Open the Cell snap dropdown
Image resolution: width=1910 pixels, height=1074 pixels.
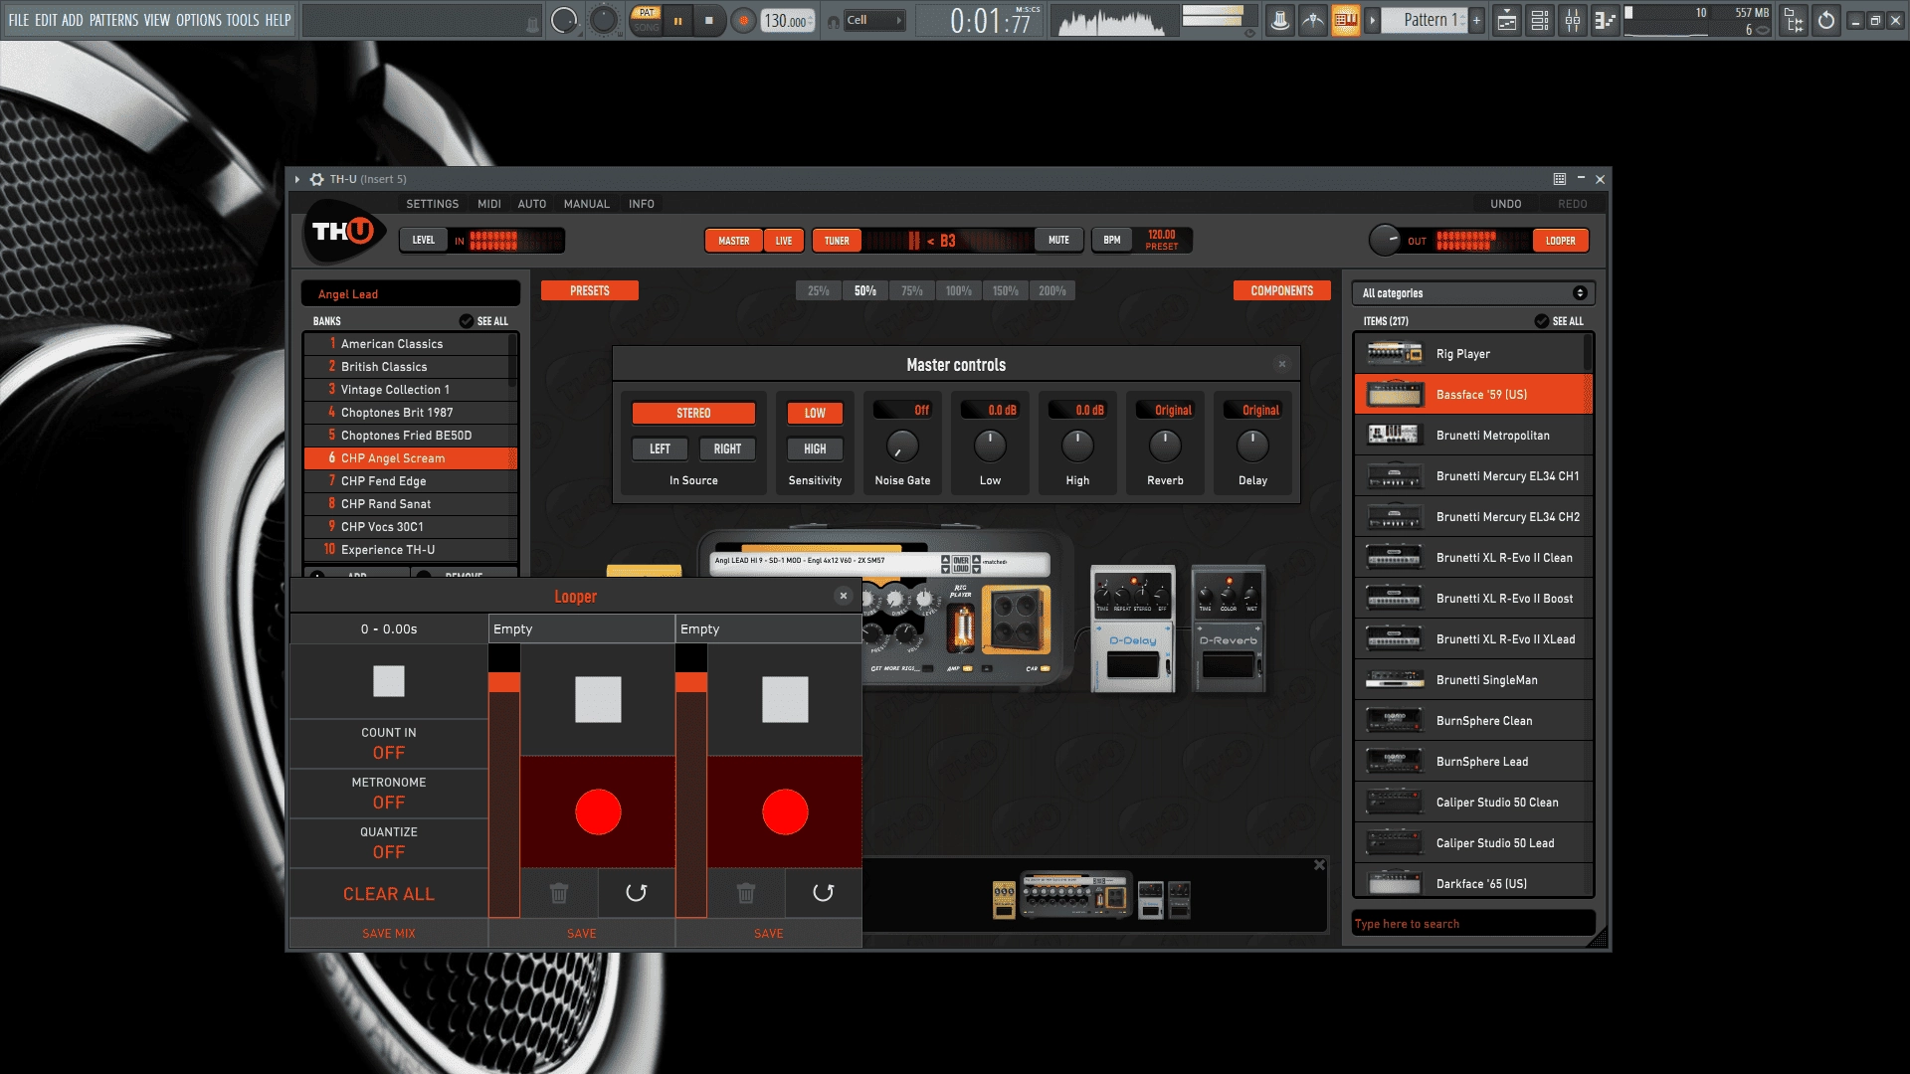tap(874, 20)
